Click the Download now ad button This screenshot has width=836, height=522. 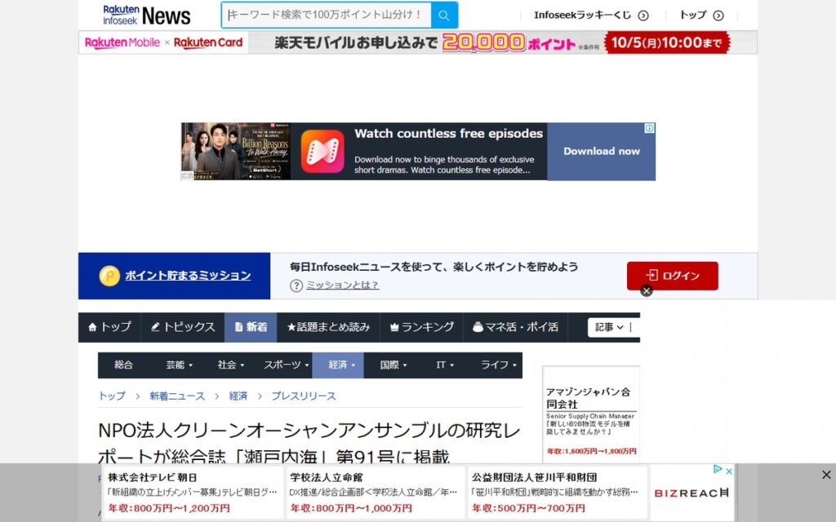pyautogui.click(x=602, y=151)
